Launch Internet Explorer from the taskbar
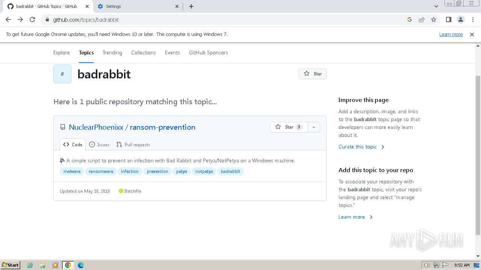The height and width of the screenshot is (270, 481). tap(30, 265)
